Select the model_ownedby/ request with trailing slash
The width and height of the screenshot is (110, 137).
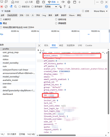(x=18, y=77)
